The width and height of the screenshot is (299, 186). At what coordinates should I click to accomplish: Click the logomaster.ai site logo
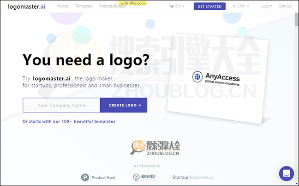coord(26,6)
